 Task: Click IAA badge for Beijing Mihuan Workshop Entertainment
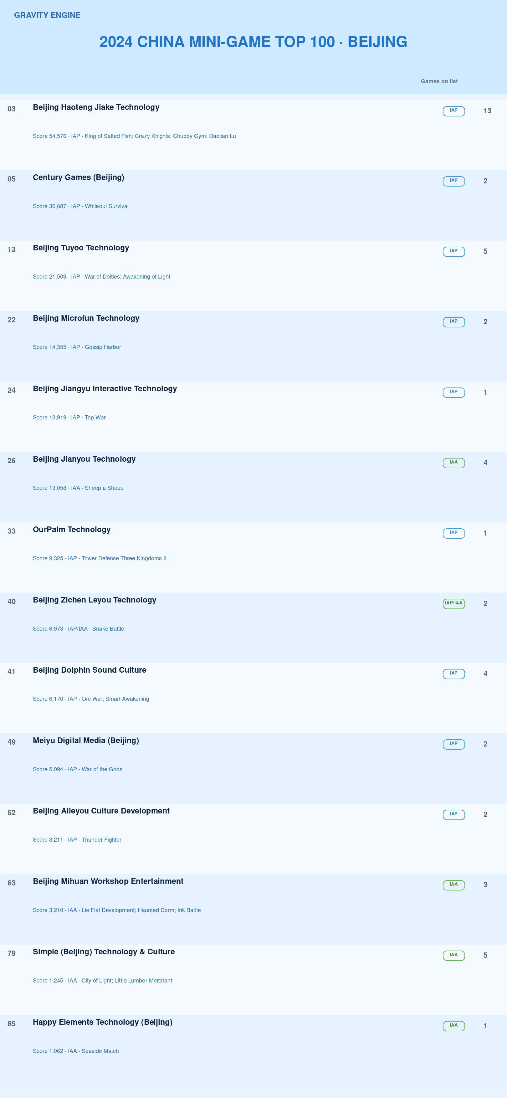[x=454, y=885]
